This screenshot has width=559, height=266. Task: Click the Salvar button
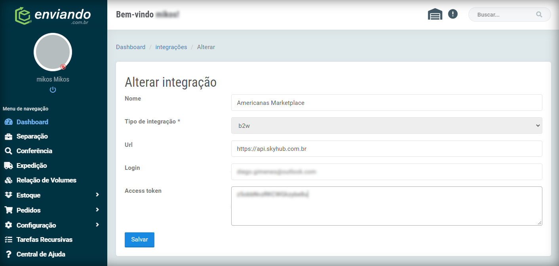139,239
